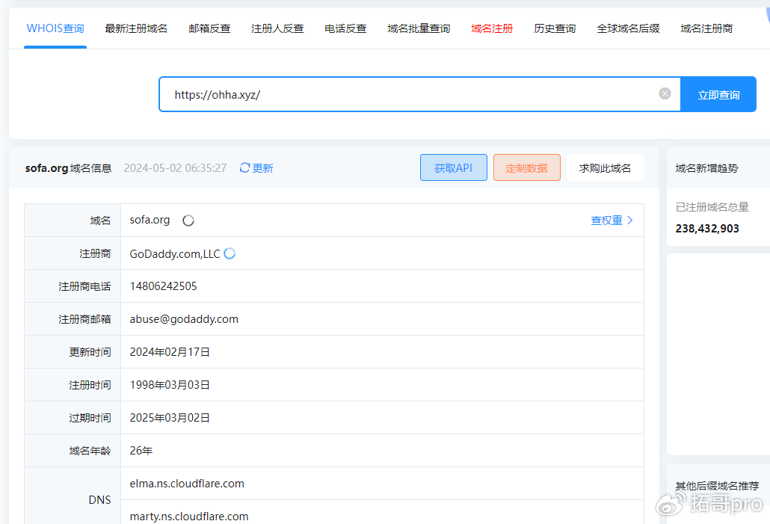Select the 域名批量查询 tab
The width and height of the screenshot is (770, 524).
(419, 28)
